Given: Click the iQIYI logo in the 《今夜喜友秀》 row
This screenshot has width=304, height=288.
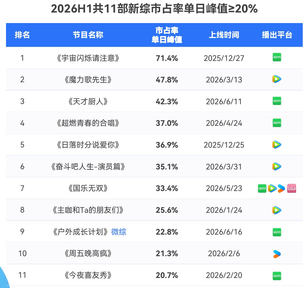Looking at the screenshot, I should [x=277, y=276].
